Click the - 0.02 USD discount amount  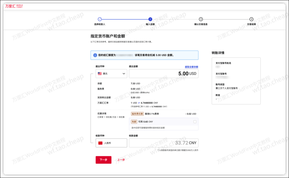click(x=191, y=114)
